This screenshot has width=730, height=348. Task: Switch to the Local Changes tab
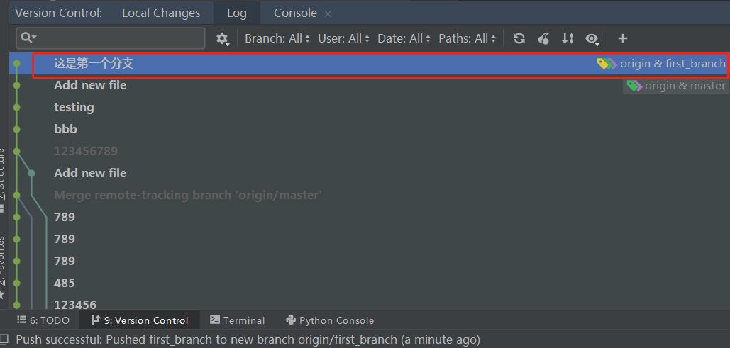click(161, 13)
